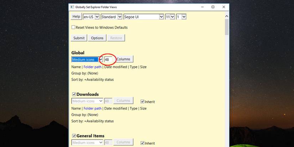Maximize the Folder Views window
This screenshot has width=294, height=147.
[213, 7]
